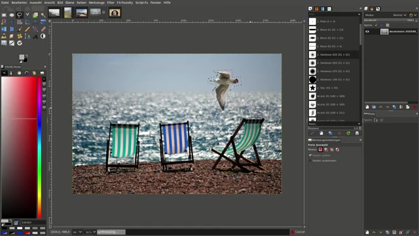The width and height of the screenshot is (419, 236).
Task: Select brush Star (55 × 55)
Action: 334,88
